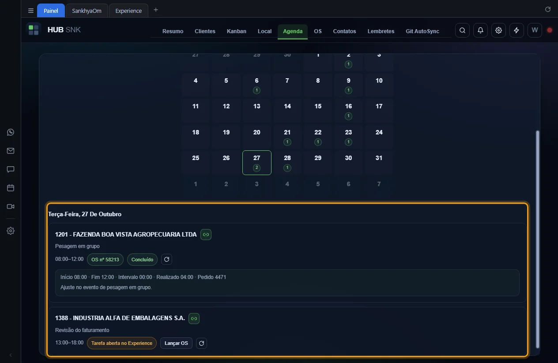Switch to the Painel tab

(x=51, y=11)
